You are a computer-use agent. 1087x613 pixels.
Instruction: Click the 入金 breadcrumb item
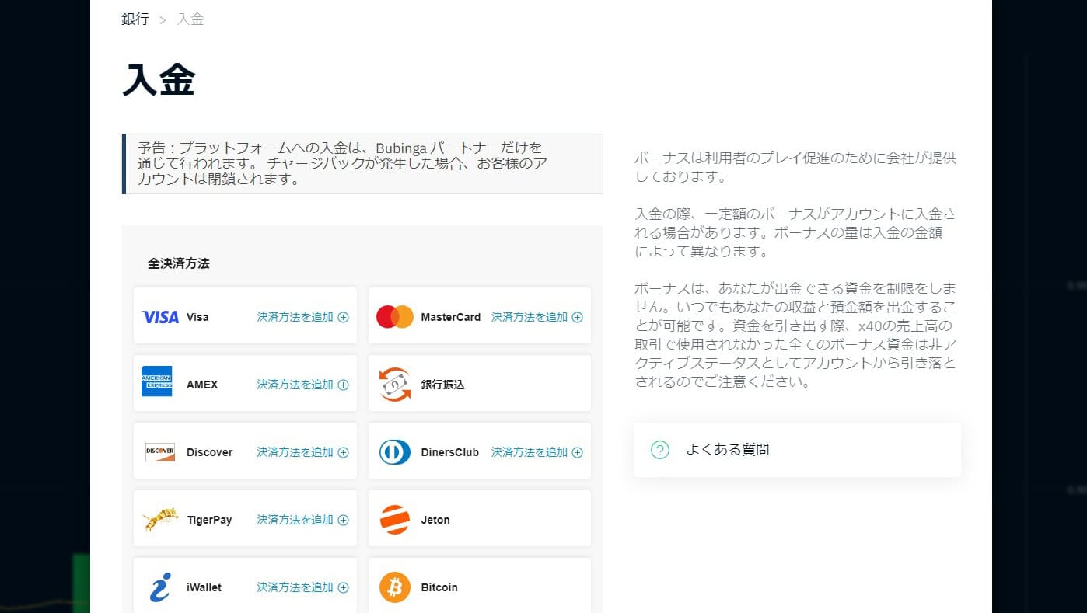click(x=190, y=19)
